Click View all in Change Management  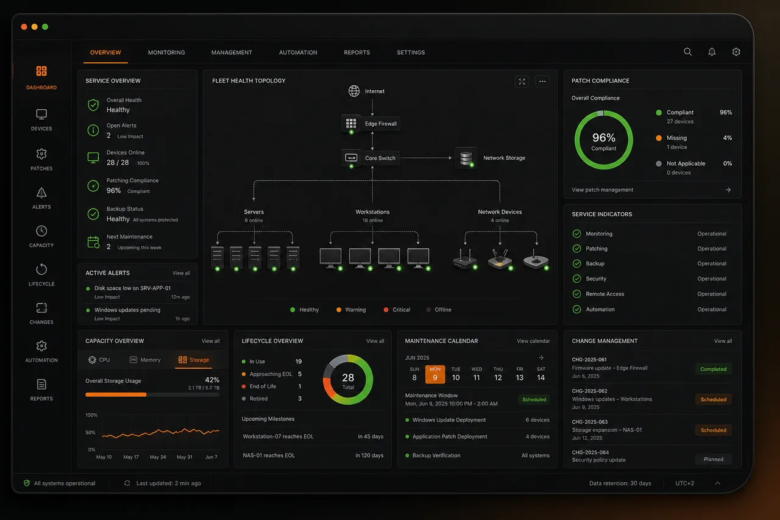[723, 341]
